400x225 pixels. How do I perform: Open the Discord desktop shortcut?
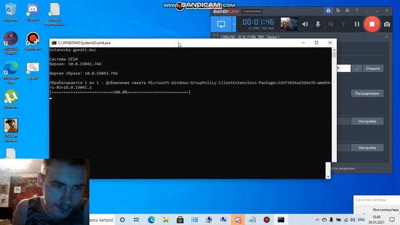32,12
